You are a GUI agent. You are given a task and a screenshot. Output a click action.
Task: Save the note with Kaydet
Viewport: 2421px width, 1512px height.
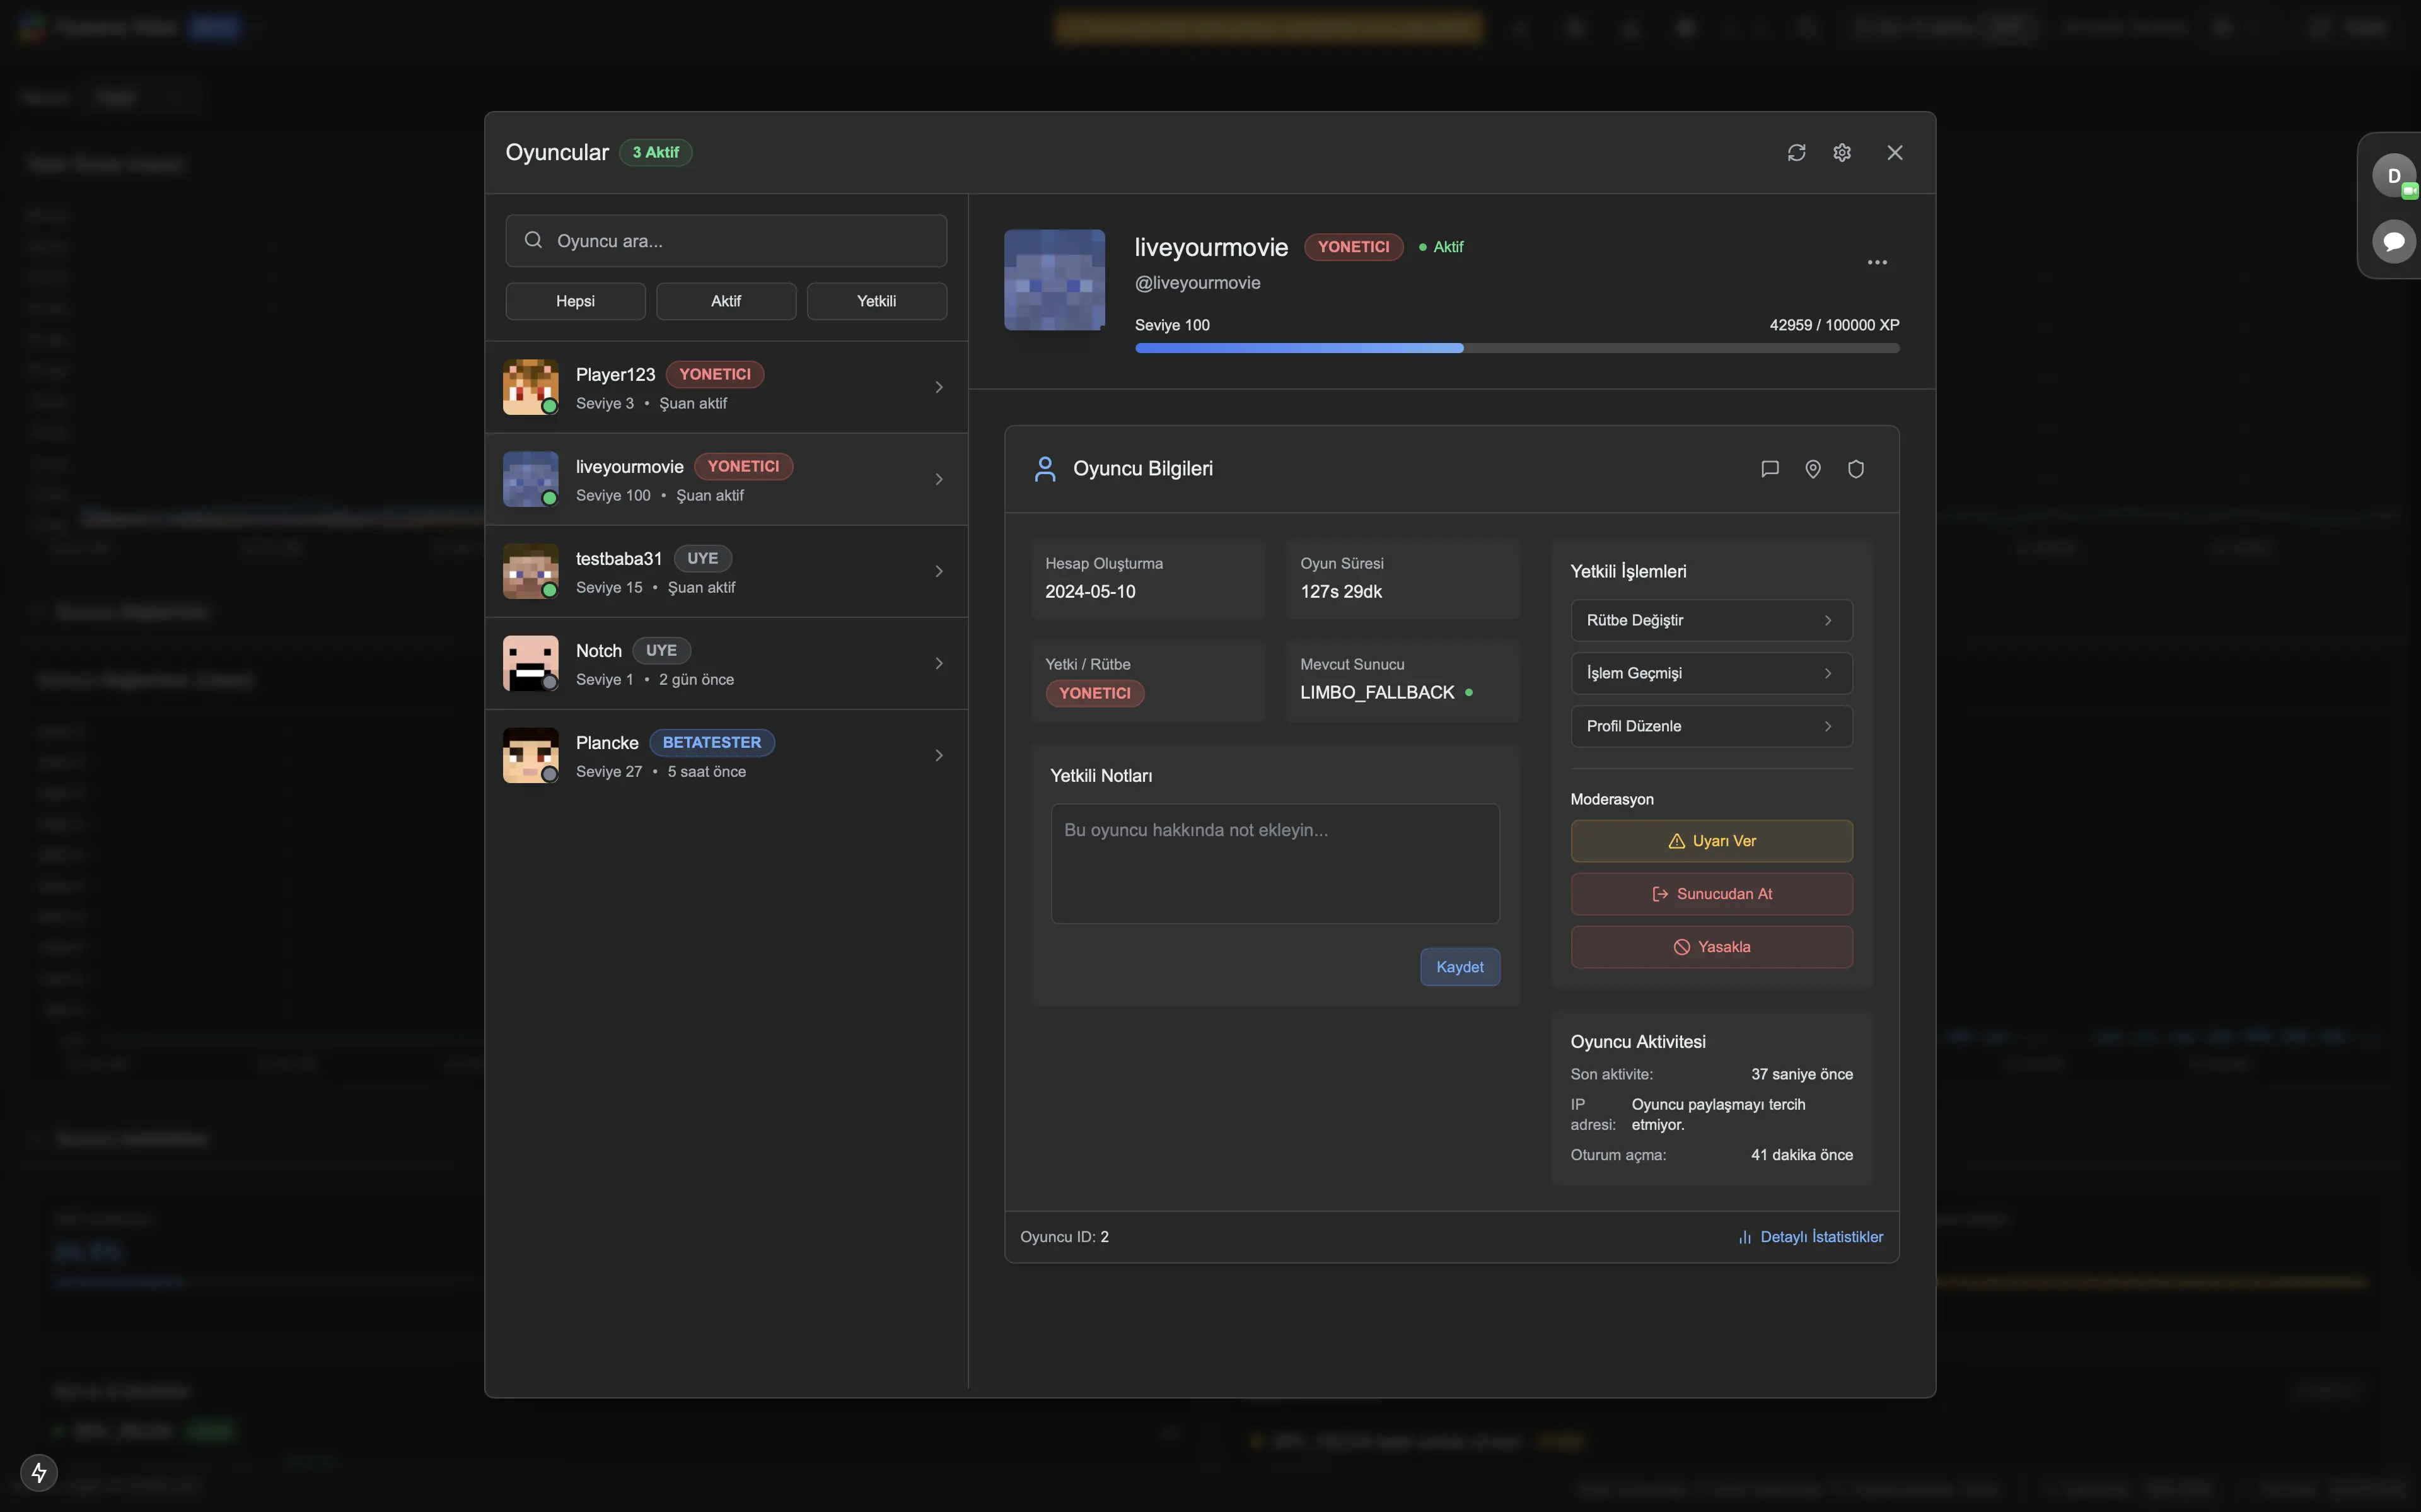pos(1460,967)
